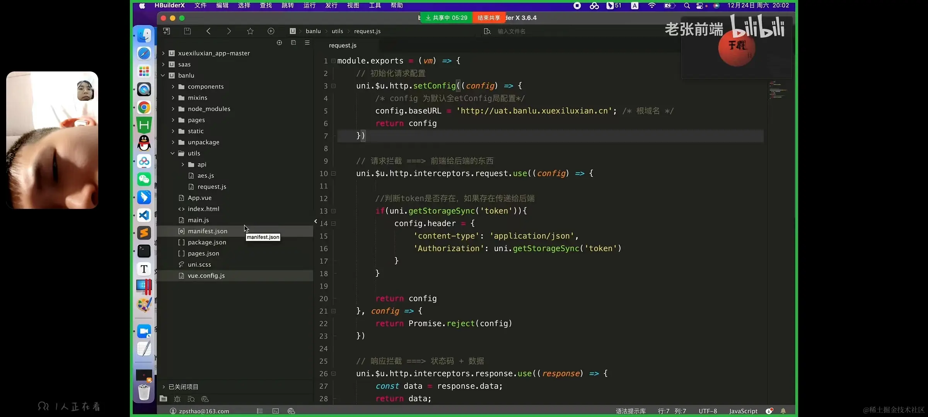
Task: Expand the components folder
Action: (x=173, y=86)
